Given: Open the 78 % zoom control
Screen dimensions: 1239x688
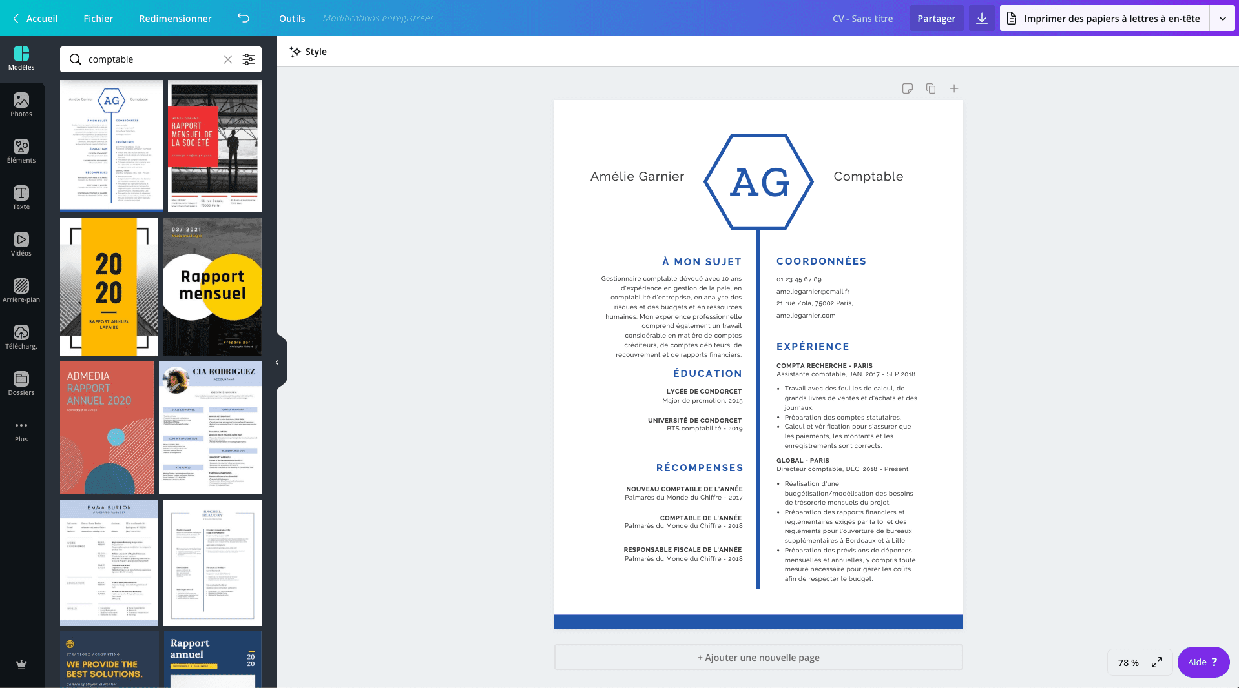Looking at the screenshot, I should (1128, 662).
